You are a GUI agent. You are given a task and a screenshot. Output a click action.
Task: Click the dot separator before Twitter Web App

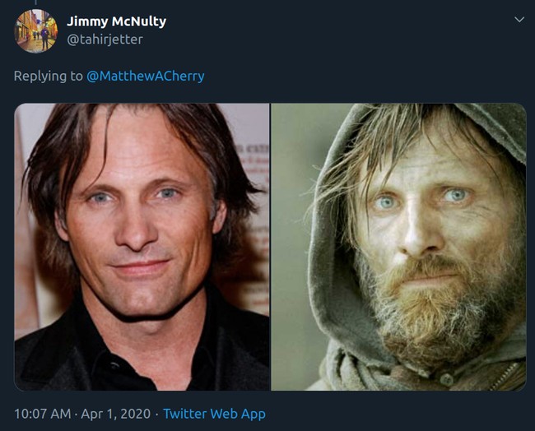click(156, 414)
